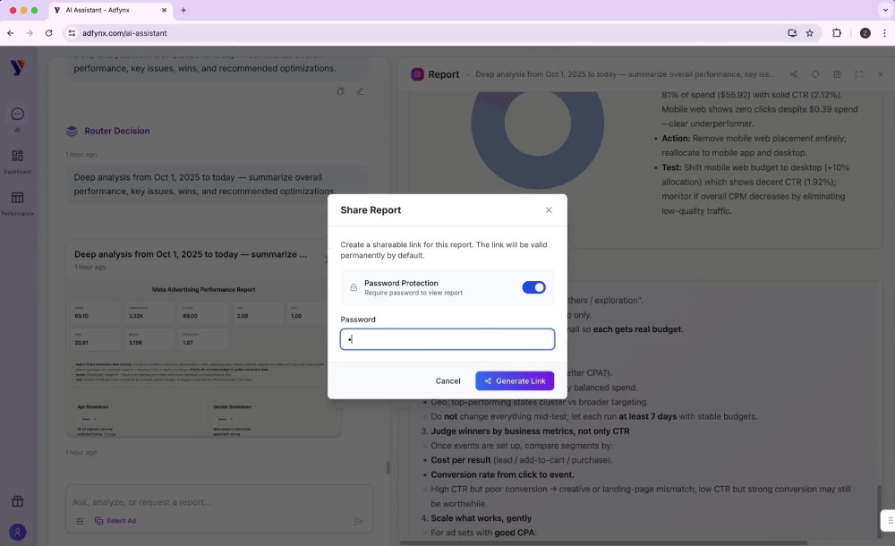Copy the chat message with the copy icon
The width and height of the screenshot is (895, 546).
pyautogui.click(x=340, y=91)
